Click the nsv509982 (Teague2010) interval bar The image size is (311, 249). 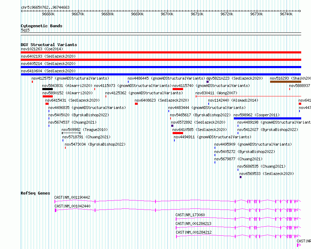coord(71,133)
